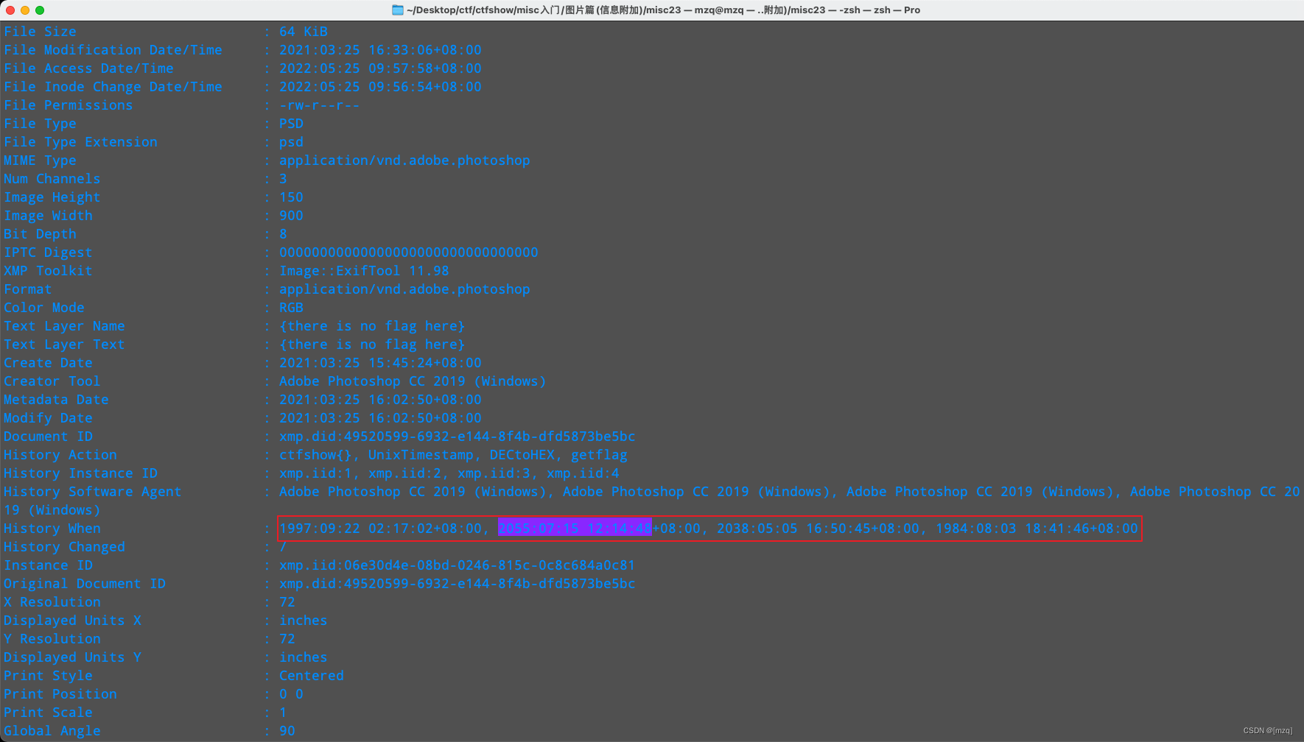
Task: Click the 'History Action' label
Action: pos(60,455)
